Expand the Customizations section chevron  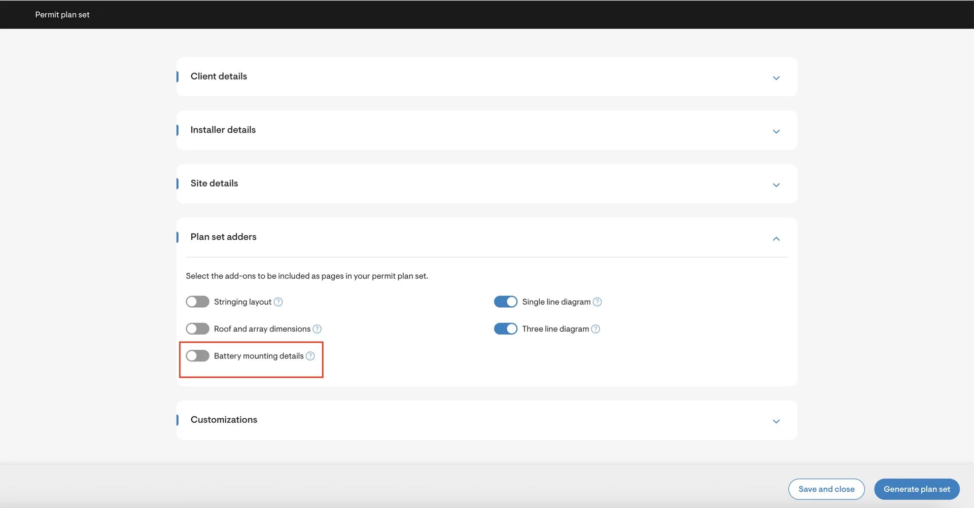pos(776,421)
